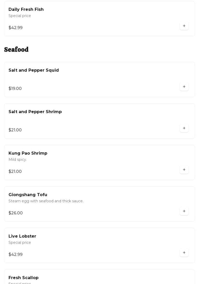
Task: Open the Kung Pao Shrimp item
Action: tap(28, 153)
